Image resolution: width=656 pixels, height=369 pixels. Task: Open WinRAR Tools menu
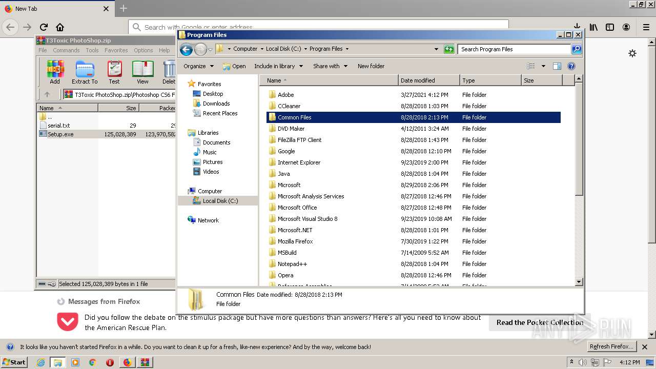click(x=92, y=50)
